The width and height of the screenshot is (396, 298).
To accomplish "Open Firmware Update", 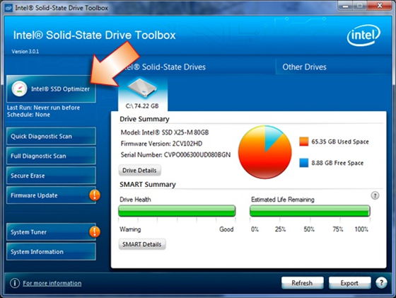I will click(x=51, y=195).
